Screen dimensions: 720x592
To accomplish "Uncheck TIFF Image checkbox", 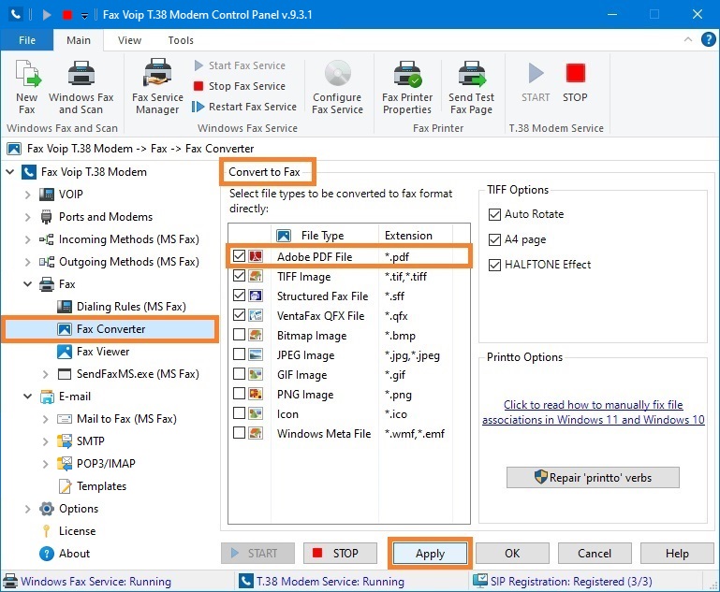I will 240,276.
